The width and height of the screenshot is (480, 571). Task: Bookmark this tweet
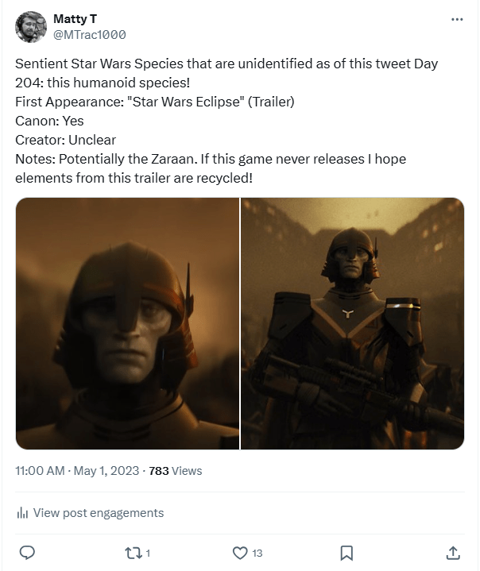click(346, 553)
